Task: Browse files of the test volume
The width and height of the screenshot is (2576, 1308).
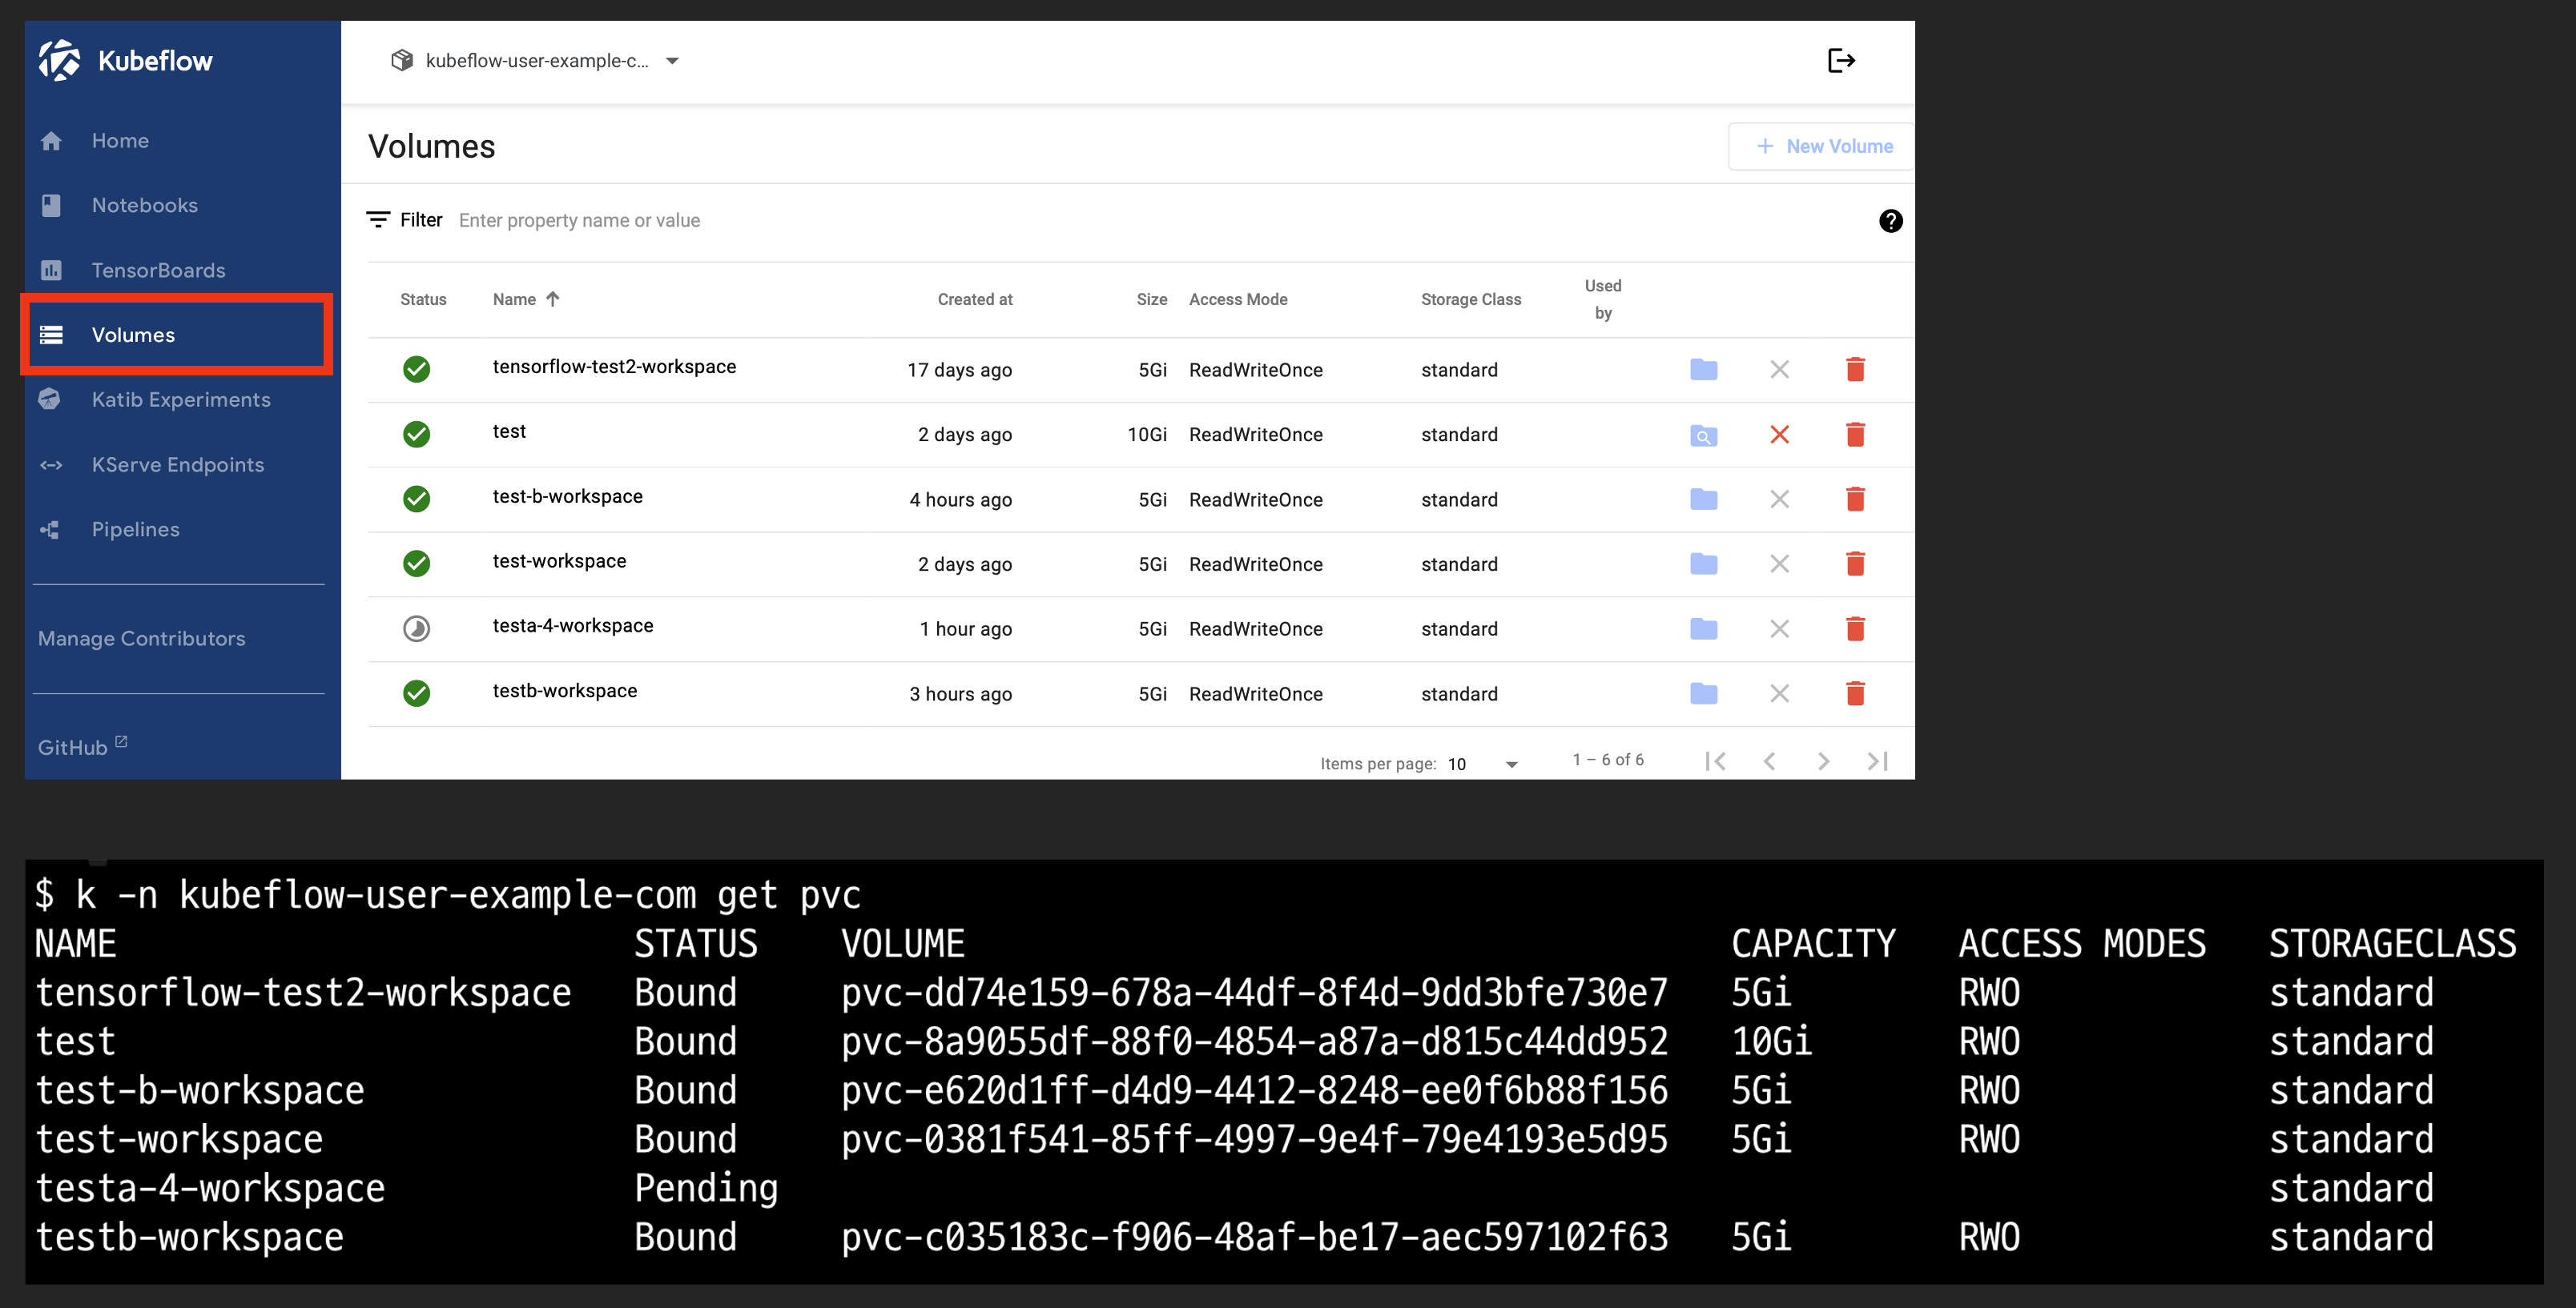Action: click(x=1703, y=435)
